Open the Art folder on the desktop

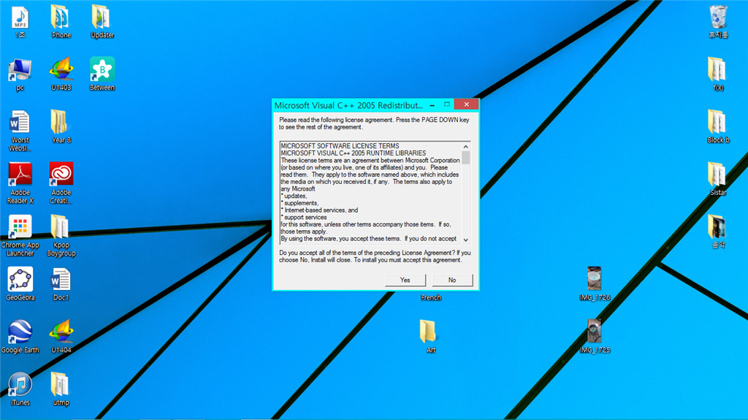[x=428, y=332]
